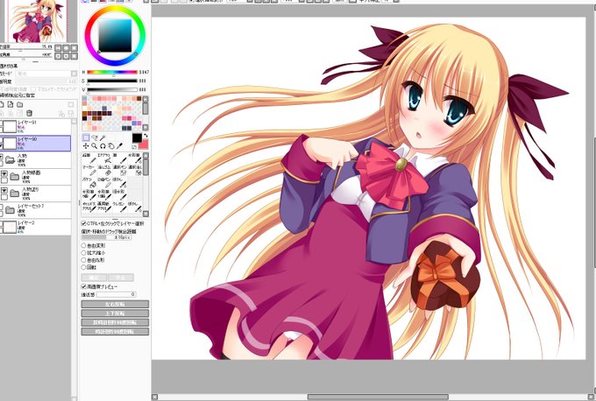596x401 pixels.
Task: Click the rotate 90° counterclockwise button
Action: 115,322
